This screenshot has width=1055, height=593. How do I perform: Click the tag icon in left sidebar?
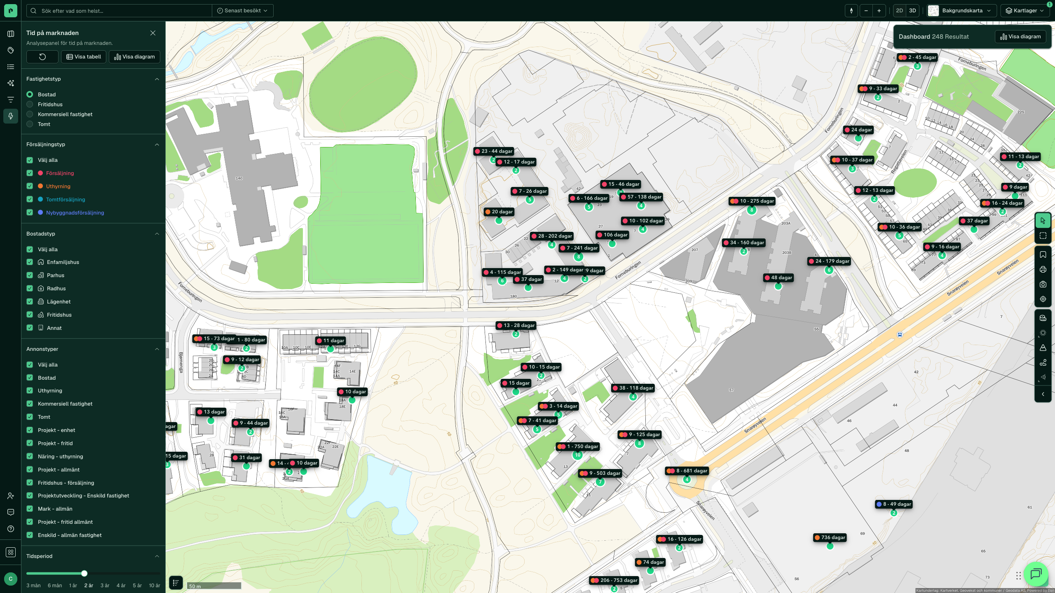click(x=11, y=50)
